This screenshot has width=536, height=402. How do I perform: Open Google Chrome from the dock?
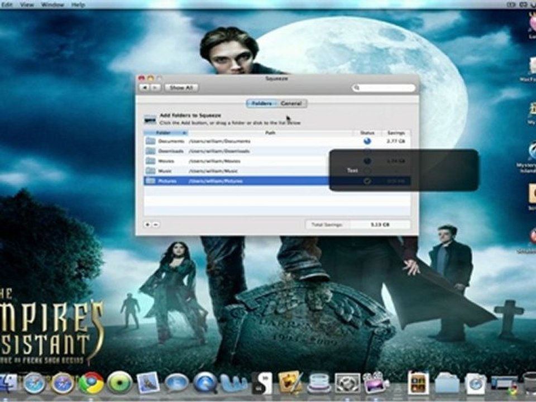(91, 382)
